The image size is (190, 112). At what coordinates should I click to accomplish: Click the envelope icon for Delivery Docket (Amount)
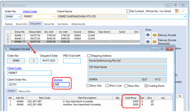tap(154, 42)
